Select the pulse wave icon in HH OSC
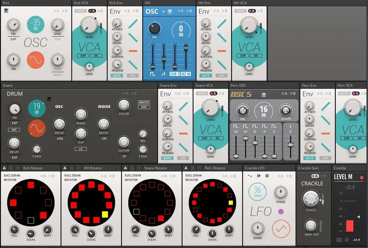The image size is (368, 248). 153,74
